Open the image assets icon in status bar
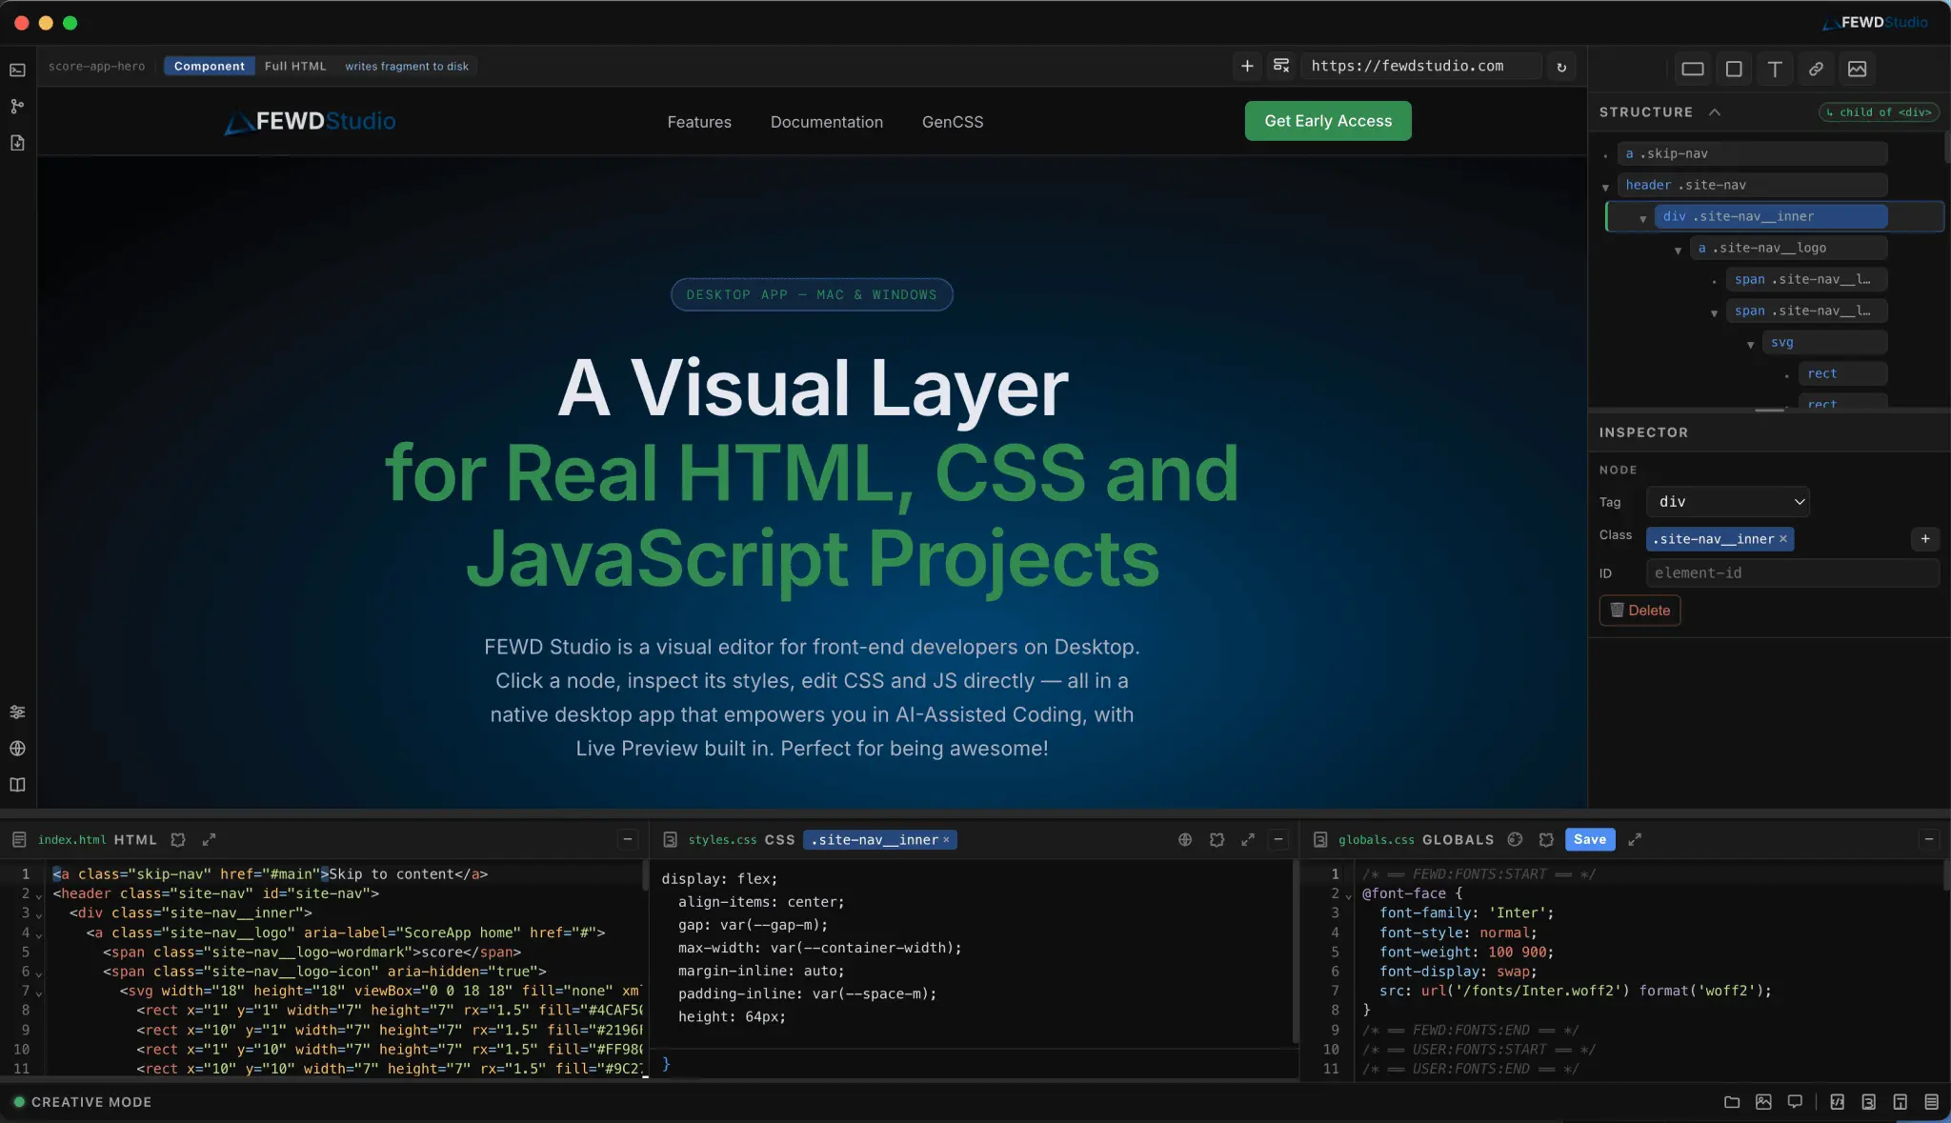The image size is (1951, 1123). [x=1764, y=1102]
